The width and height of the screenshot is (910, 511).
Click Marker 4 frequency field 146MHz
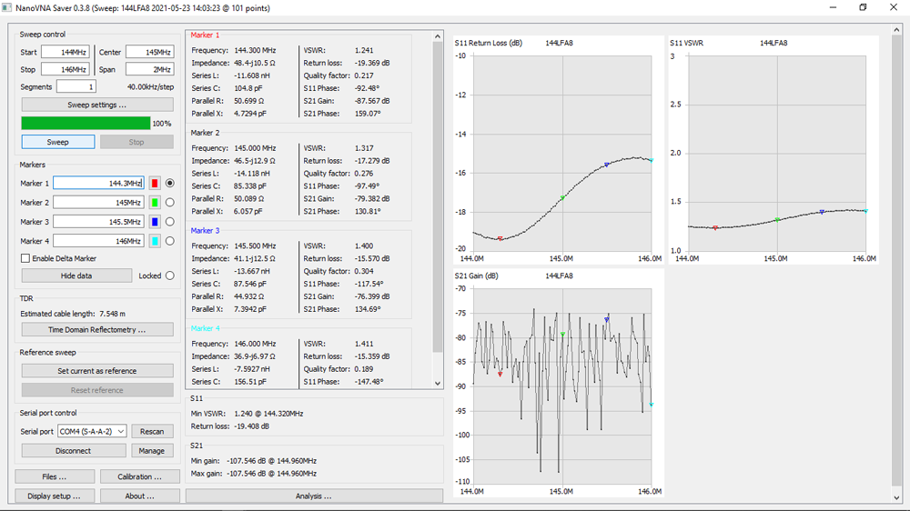point(98,241)
